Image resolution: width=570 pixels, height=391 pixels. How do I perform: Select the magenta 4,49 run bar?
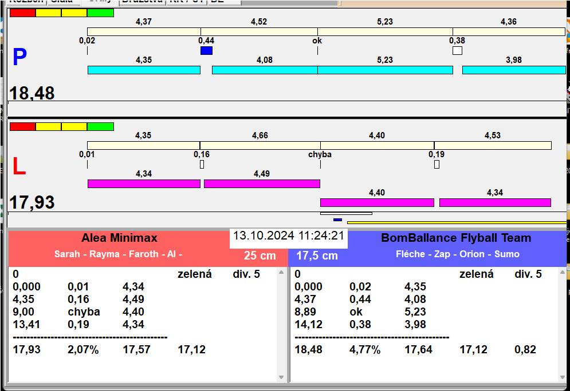click(262, 183)
